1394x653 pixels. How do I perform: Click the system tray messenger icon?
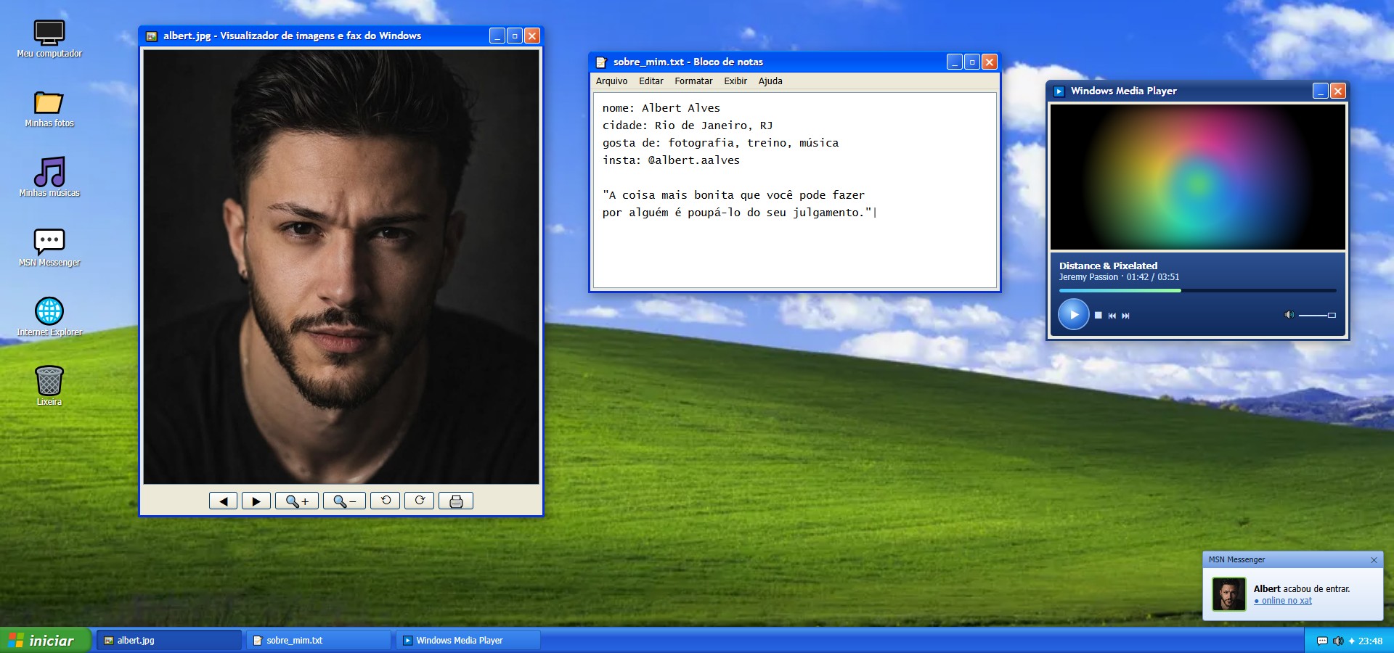1322,641
